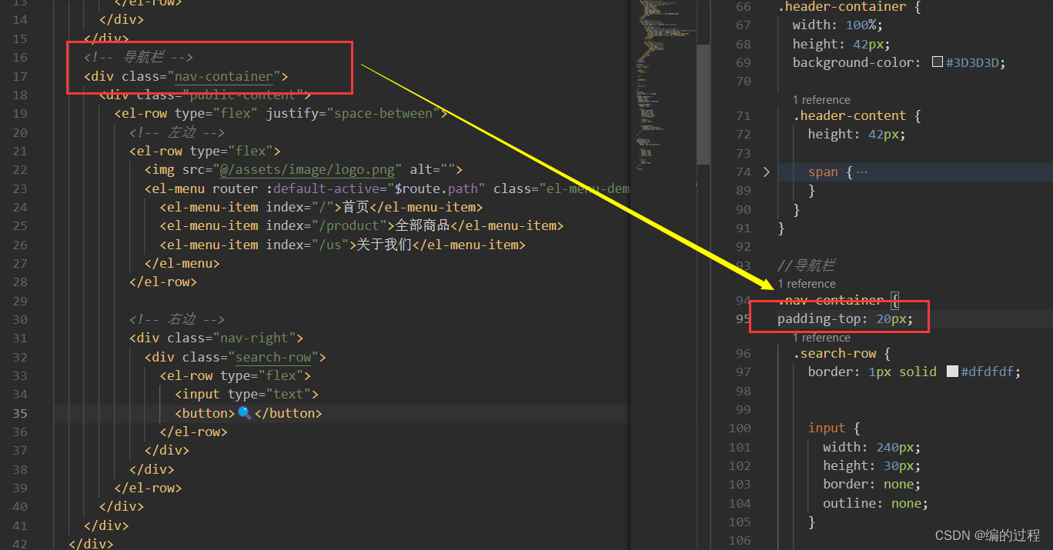Click the $route.path default-active value
1053x550 pixels.
pos(439,188)
